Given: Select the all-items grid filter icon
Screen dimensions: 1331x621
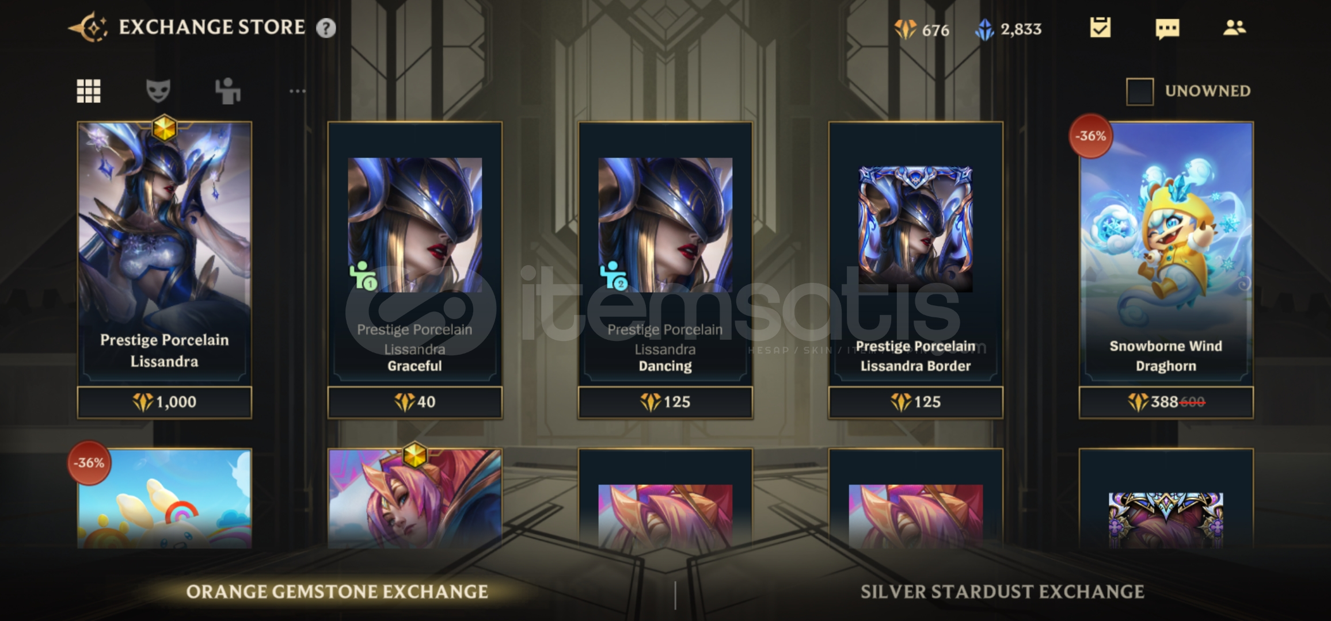Looking at the screenshot, I should pyautogui.click(x=89, y=91).
